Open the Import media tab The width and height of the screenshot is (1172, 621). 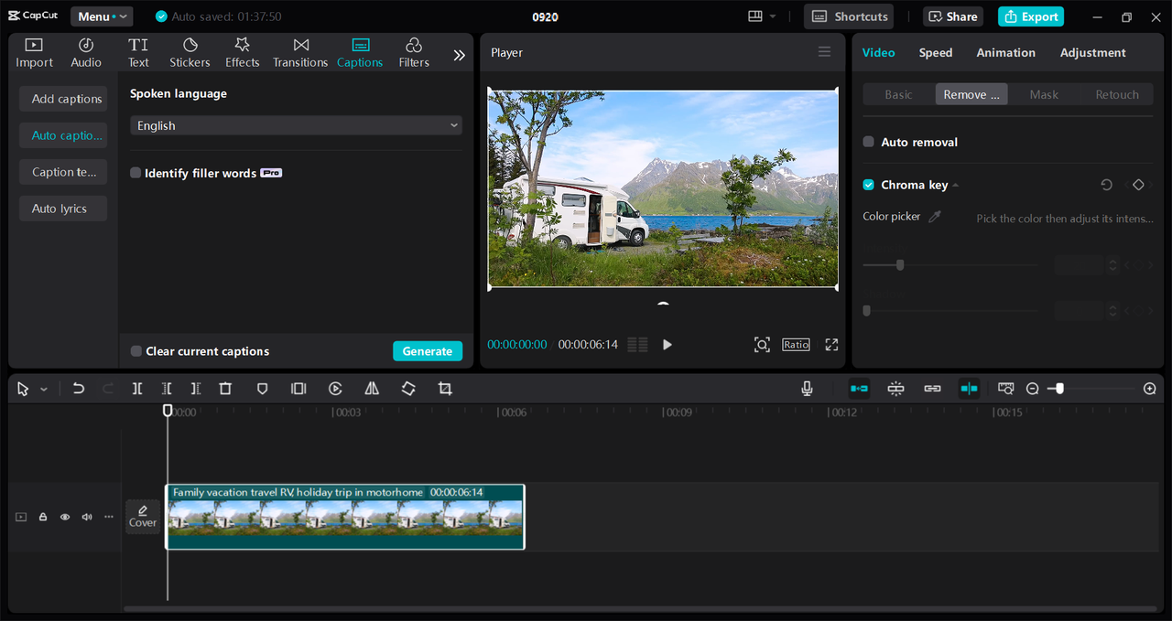(34, 53)
